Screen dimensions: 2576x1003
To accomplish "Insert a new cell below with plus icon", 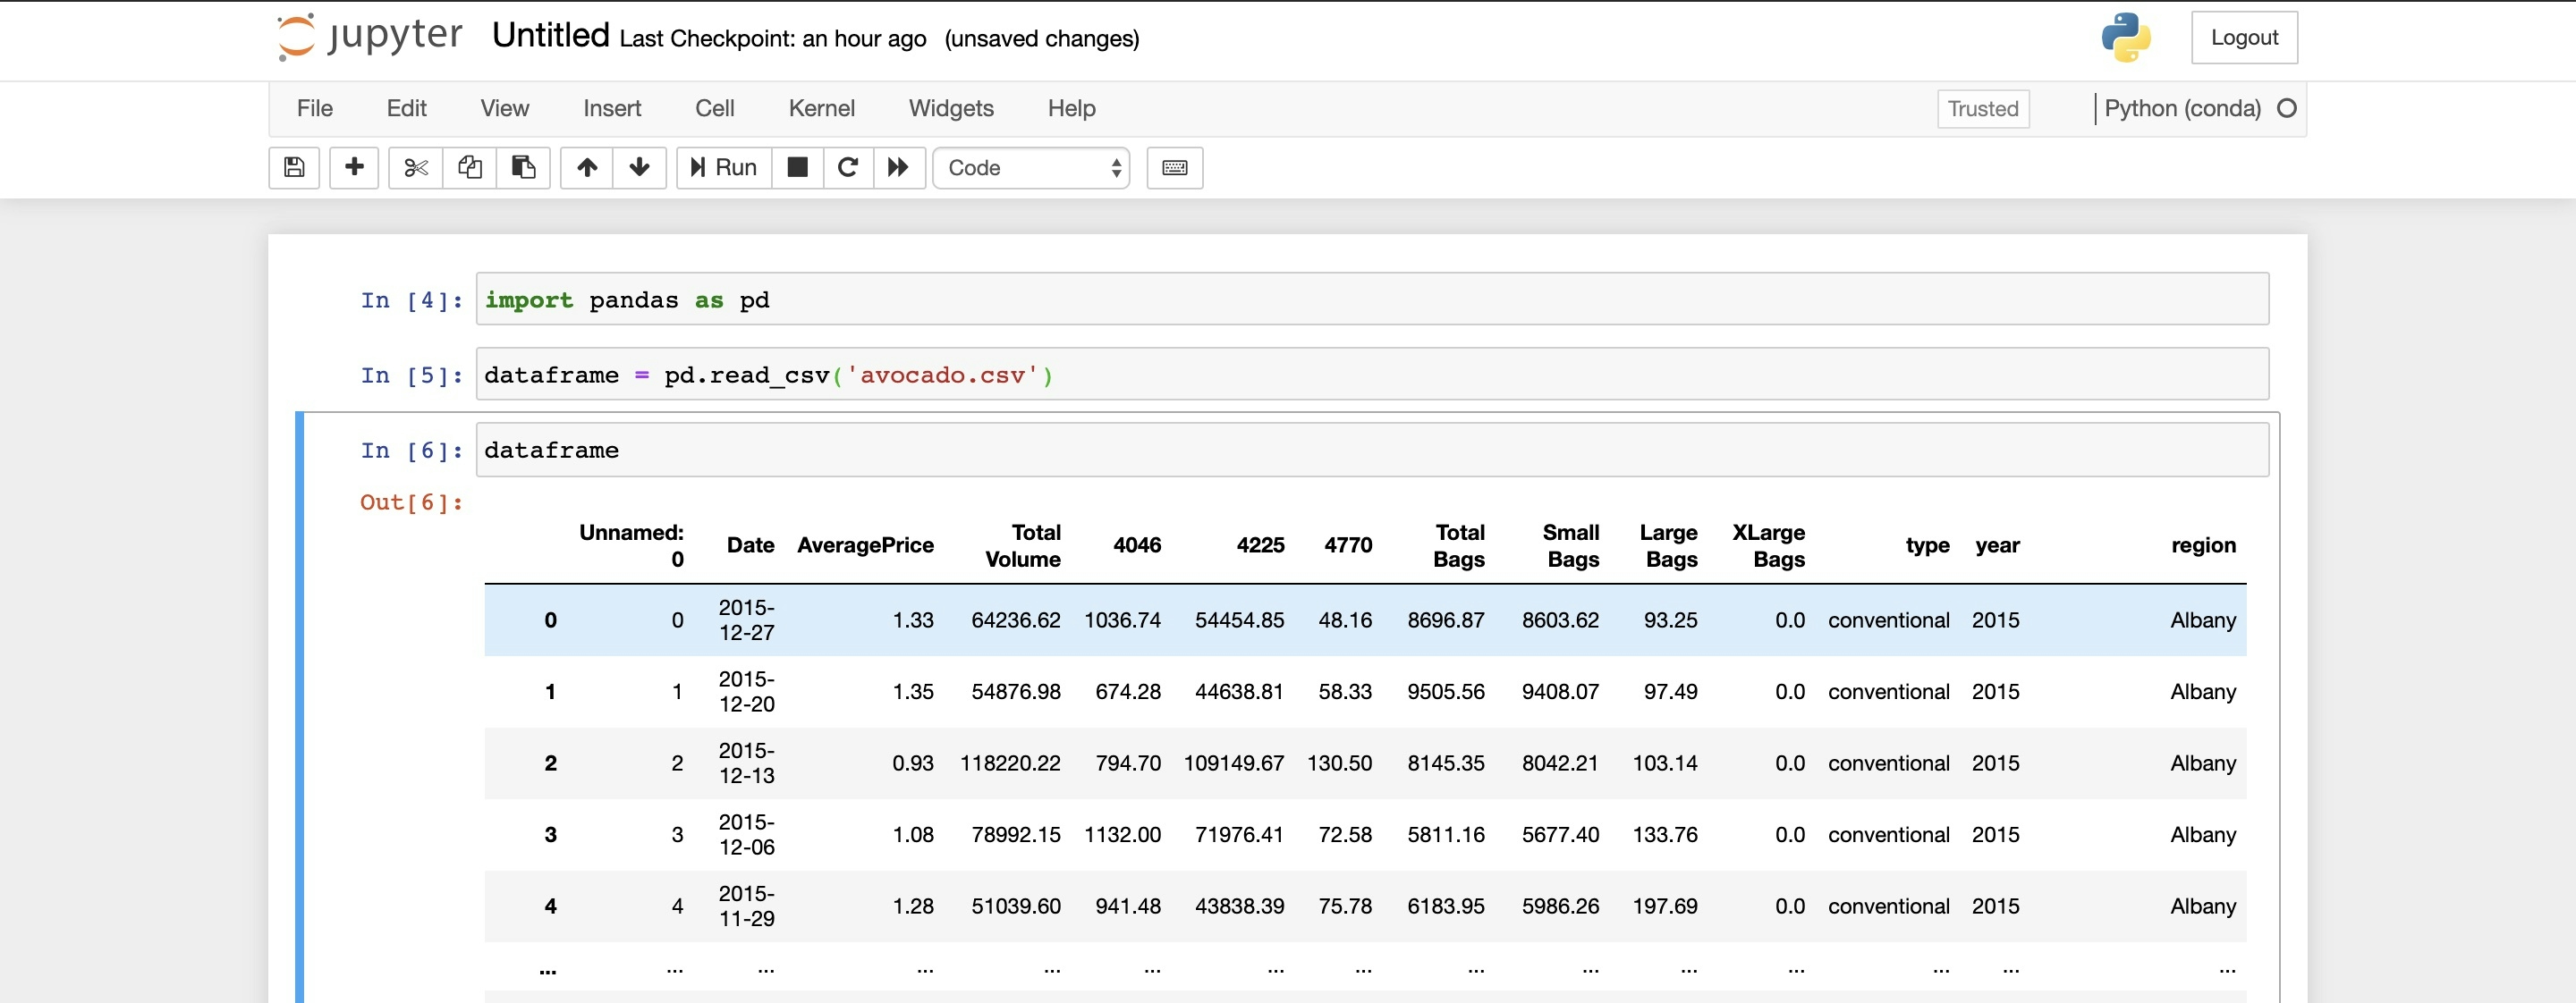I will point(354,168).
